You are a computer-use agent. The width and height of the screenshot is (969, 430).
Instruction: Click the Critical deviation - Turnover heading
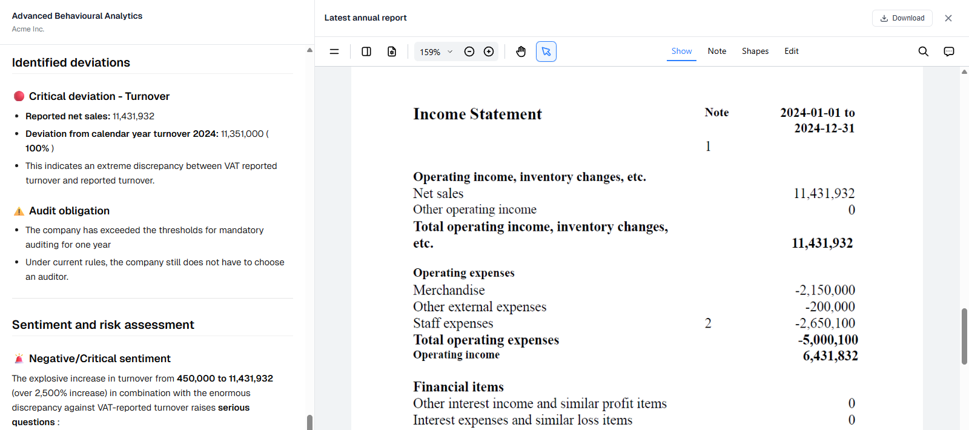99,96
